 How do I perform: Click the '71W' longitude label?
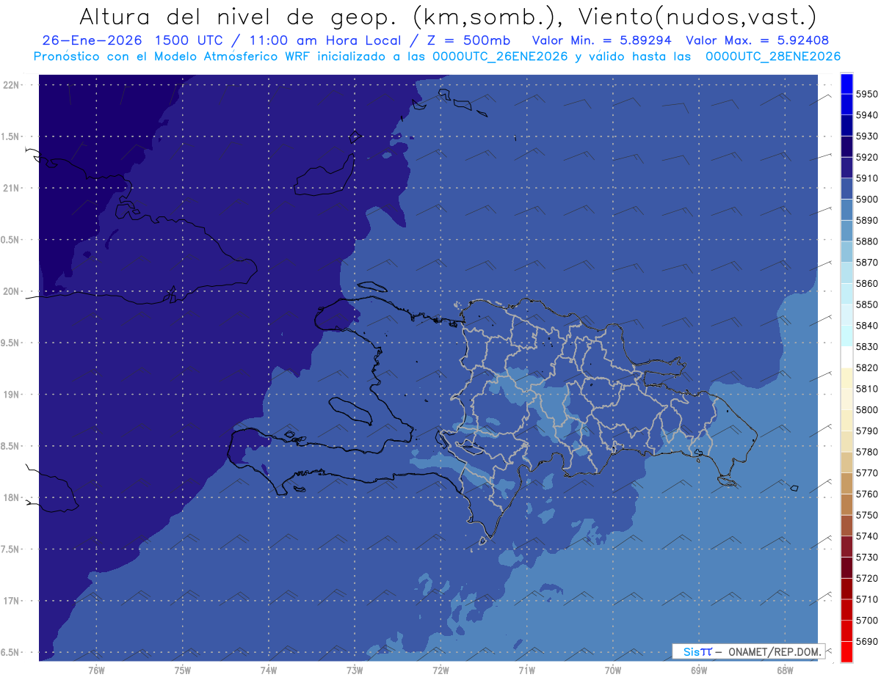point(526,670)
